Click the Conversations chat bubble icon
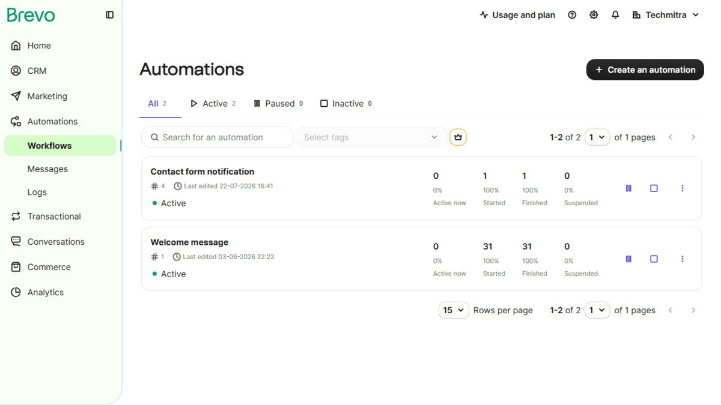 point(16,242)
